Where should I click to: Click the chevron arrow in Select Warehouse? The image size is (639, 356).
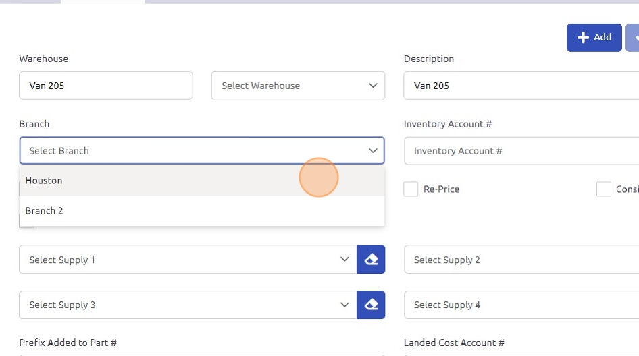pos(373,86)
